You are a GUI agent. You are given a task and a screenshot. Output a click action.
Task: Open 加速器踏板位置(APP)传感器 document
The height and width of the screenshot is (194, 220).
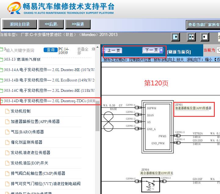point(35,121)
